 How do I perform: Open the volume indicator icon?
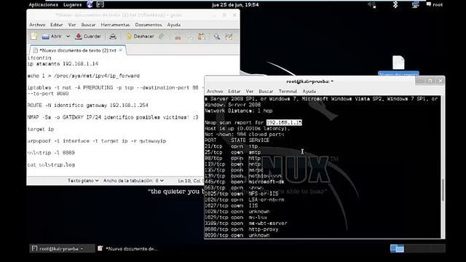tap(372, 4)
